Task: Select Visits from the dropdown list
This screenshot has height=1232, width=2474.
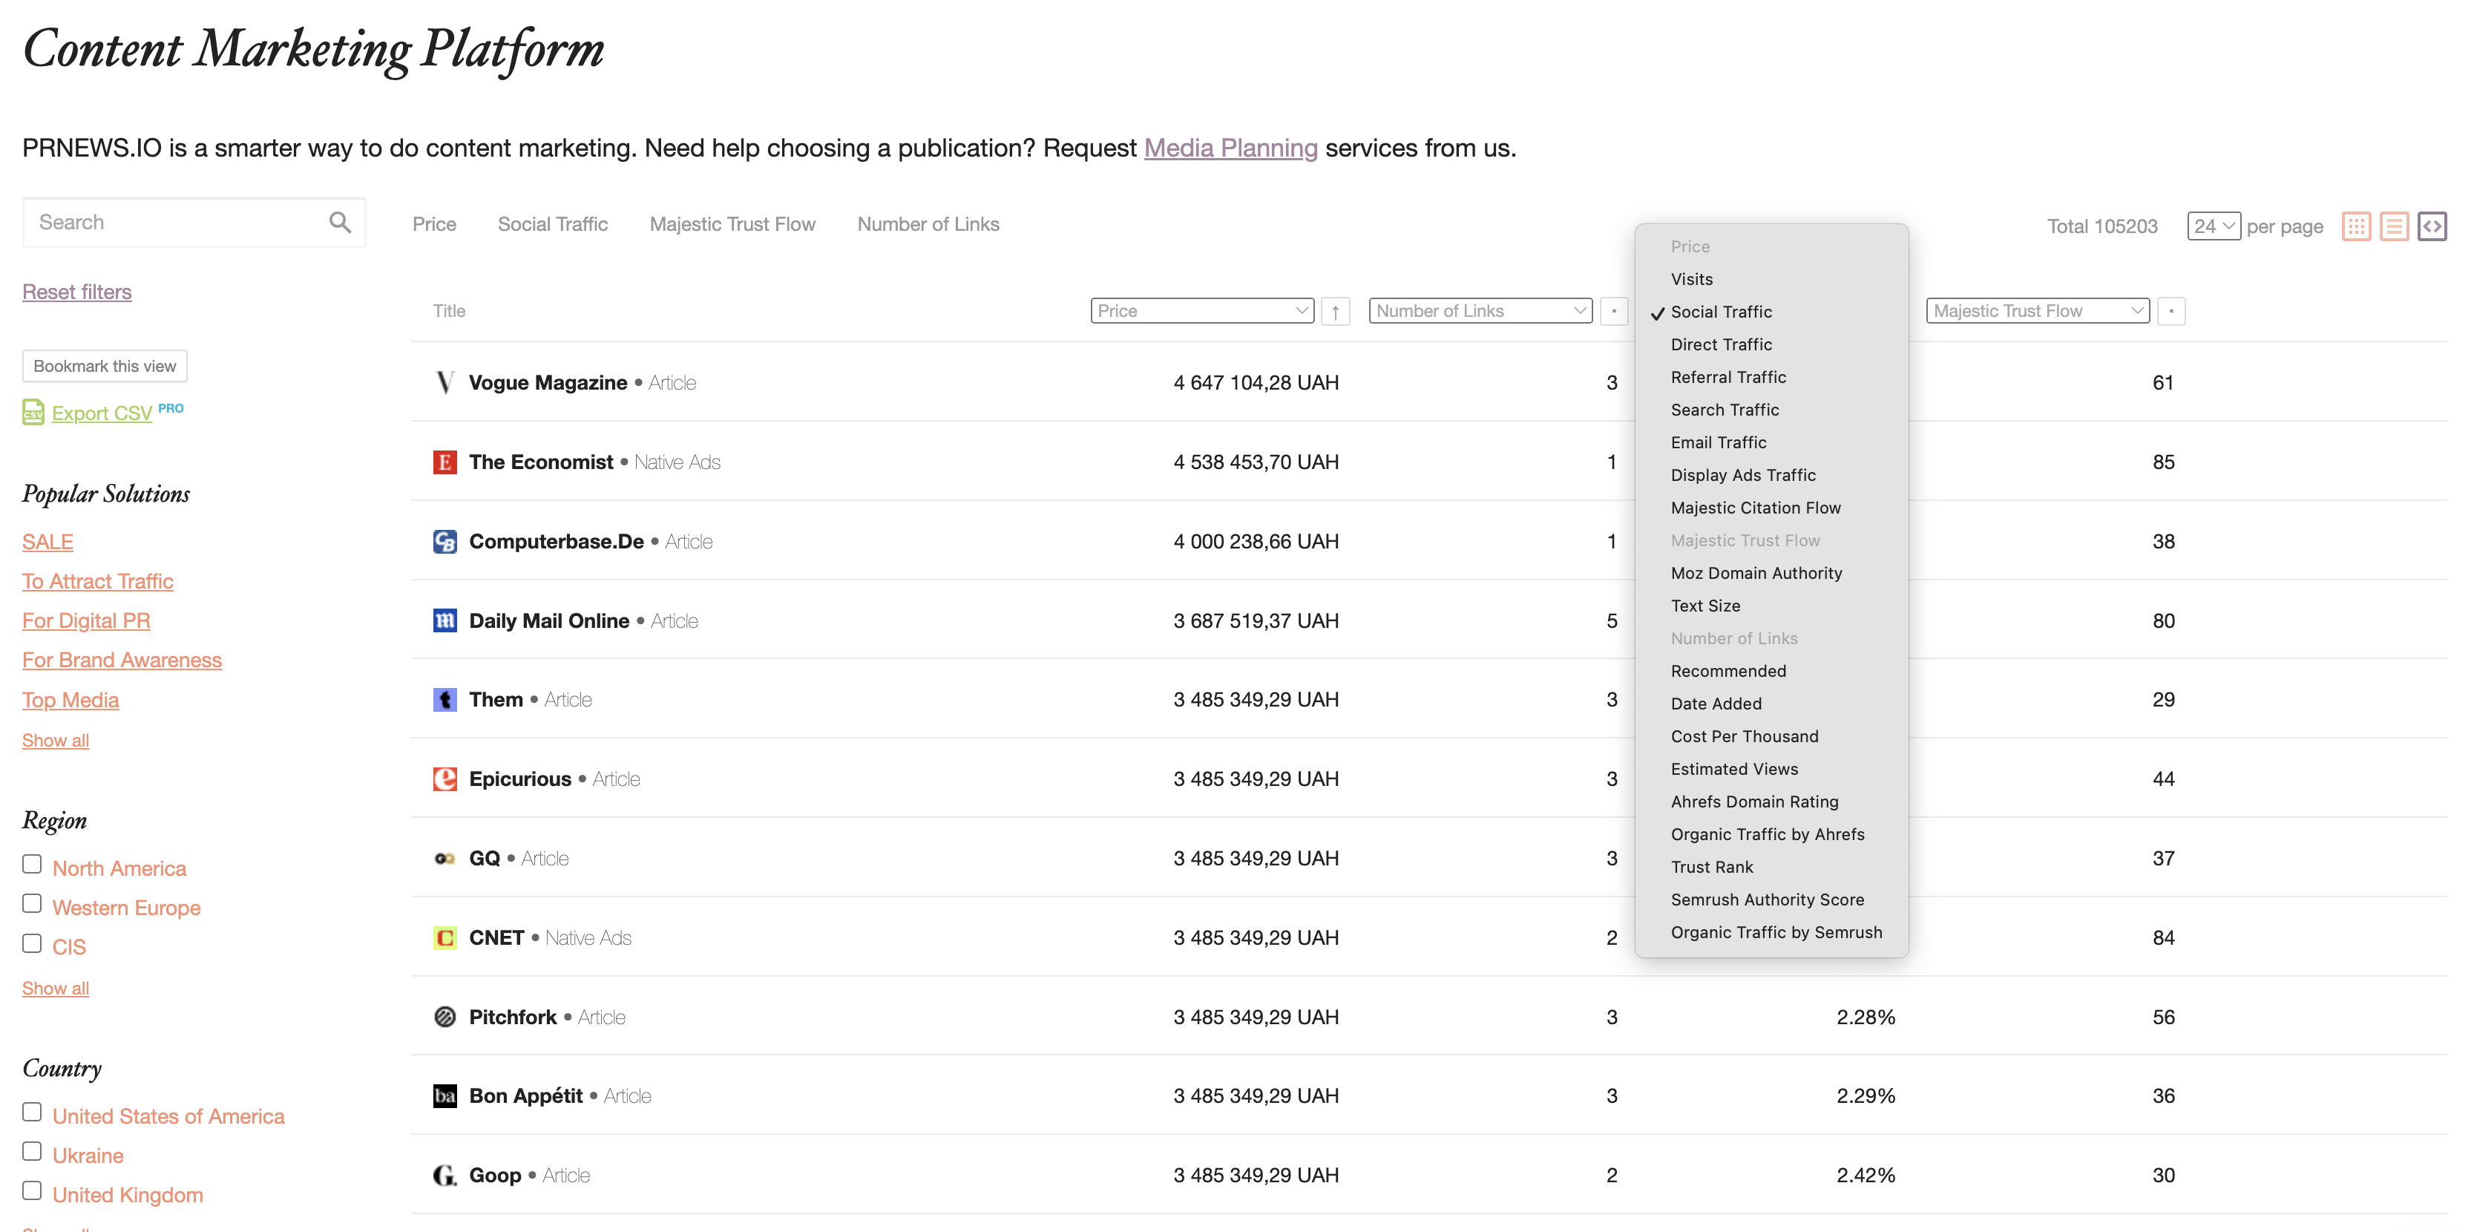Action: tap(1771, 280)
